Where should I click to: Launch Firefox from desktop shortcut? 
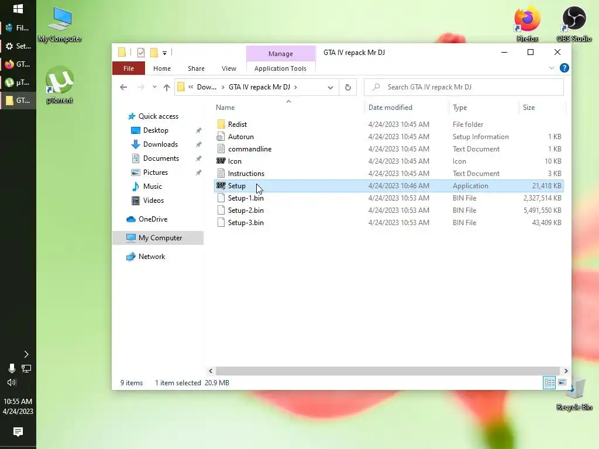point(527,23)
